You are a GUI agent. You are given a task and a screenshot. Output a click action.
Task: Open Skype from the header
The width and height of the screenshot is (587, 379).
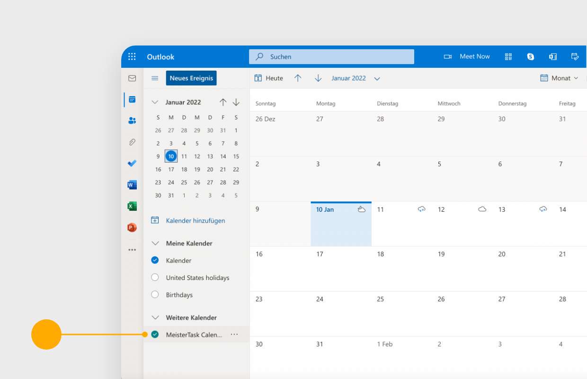(531, 57)
